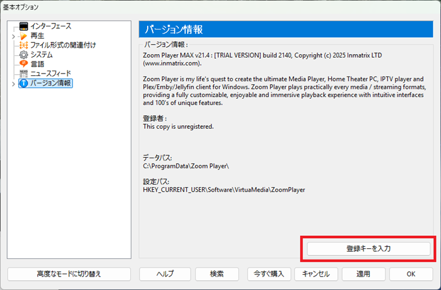
Task: Click the 登録キーを入力 button
Action: 369,249
